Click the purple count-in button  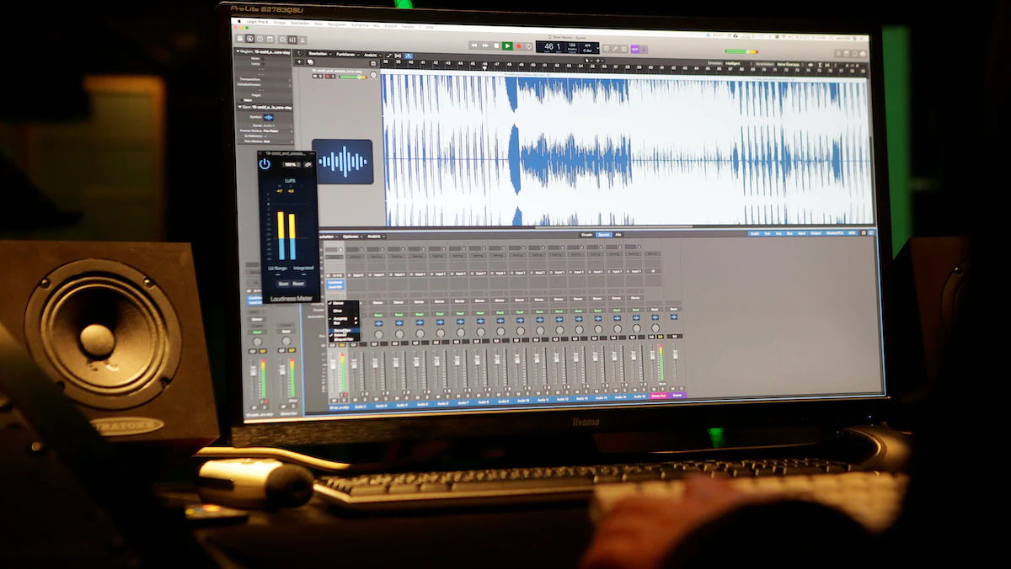[634, 49]
